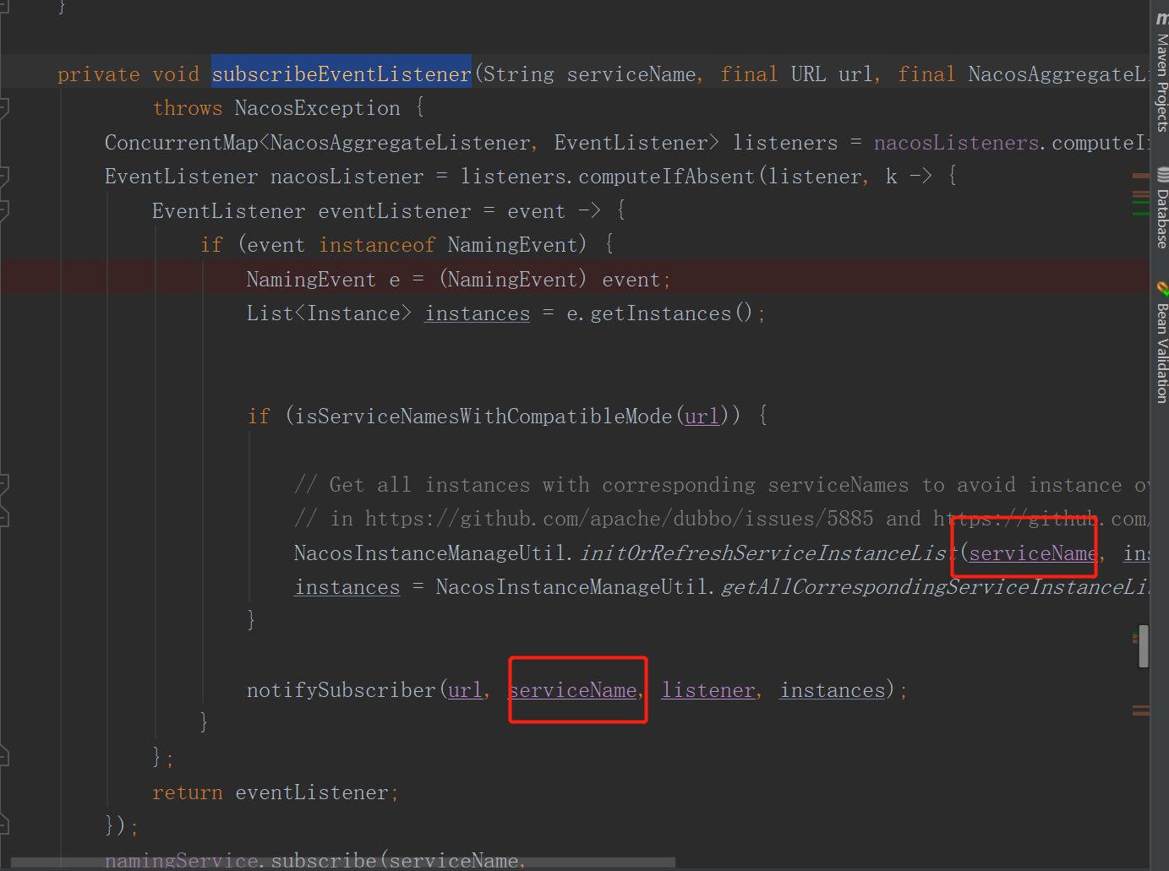Click the Database cylinder icon in the sidebar

click(1162, 175)
